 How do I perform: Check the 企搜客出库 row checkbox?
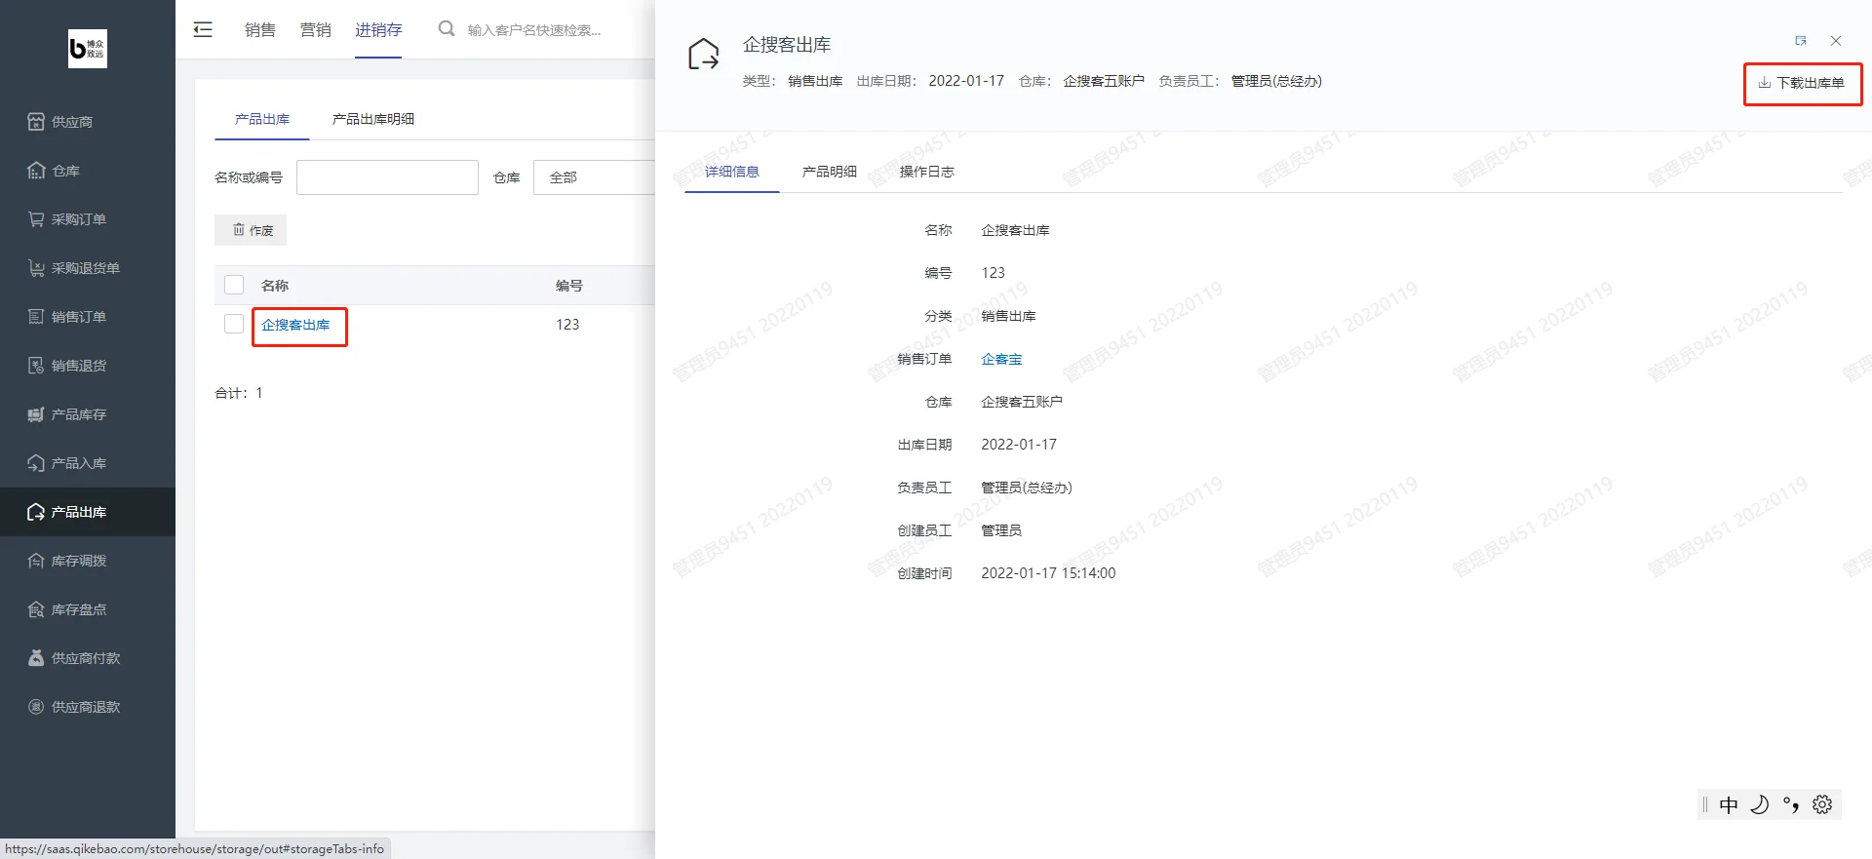(x=234, y=324)
